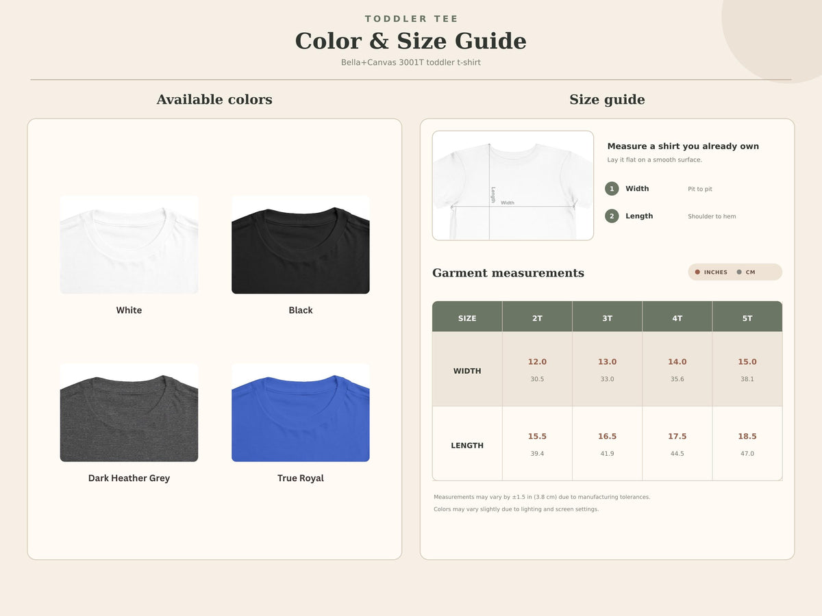
Task: Select the 15.0 width value for 5T
Action: [747, 362]
